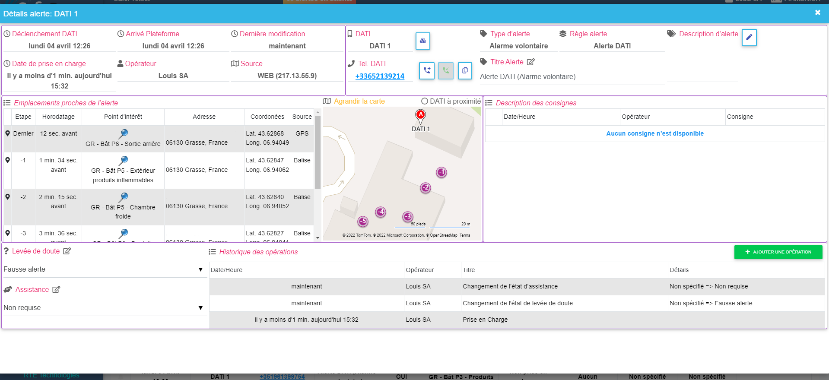Open the map Terms link

[465, 235]
